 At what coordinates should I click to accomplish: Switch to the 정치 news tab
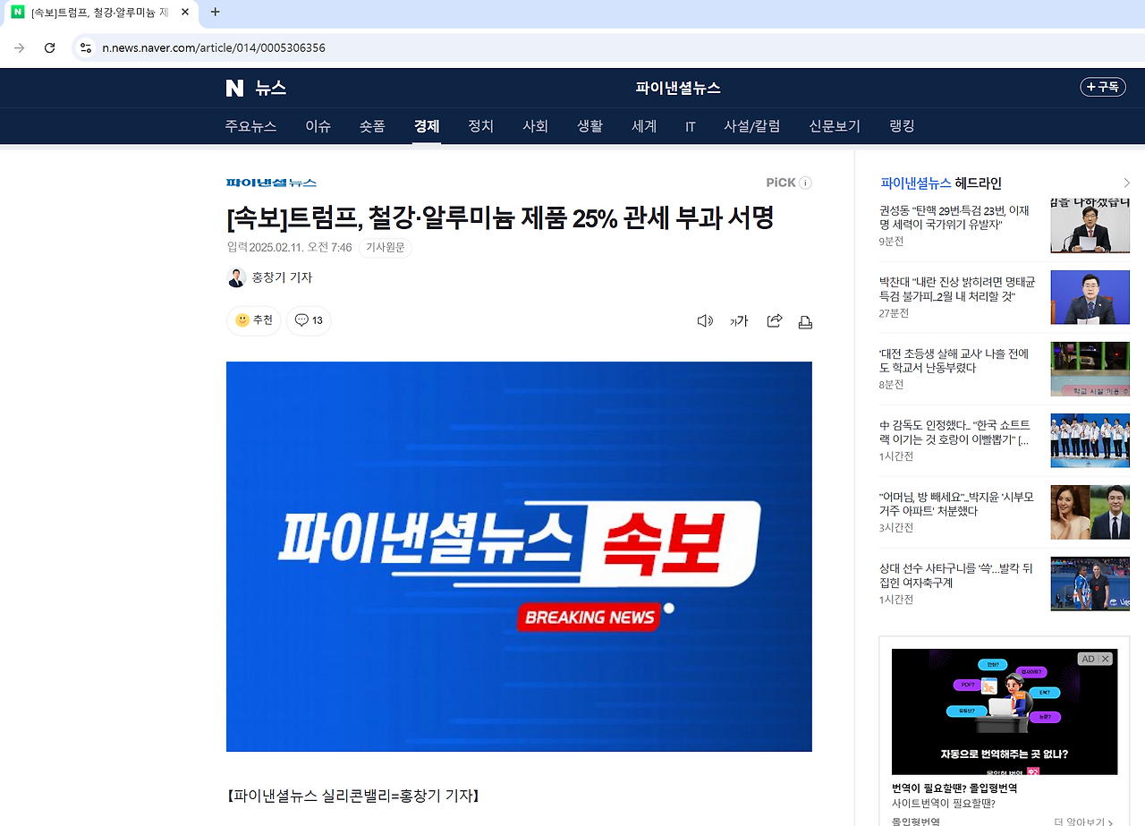[480, 126]
